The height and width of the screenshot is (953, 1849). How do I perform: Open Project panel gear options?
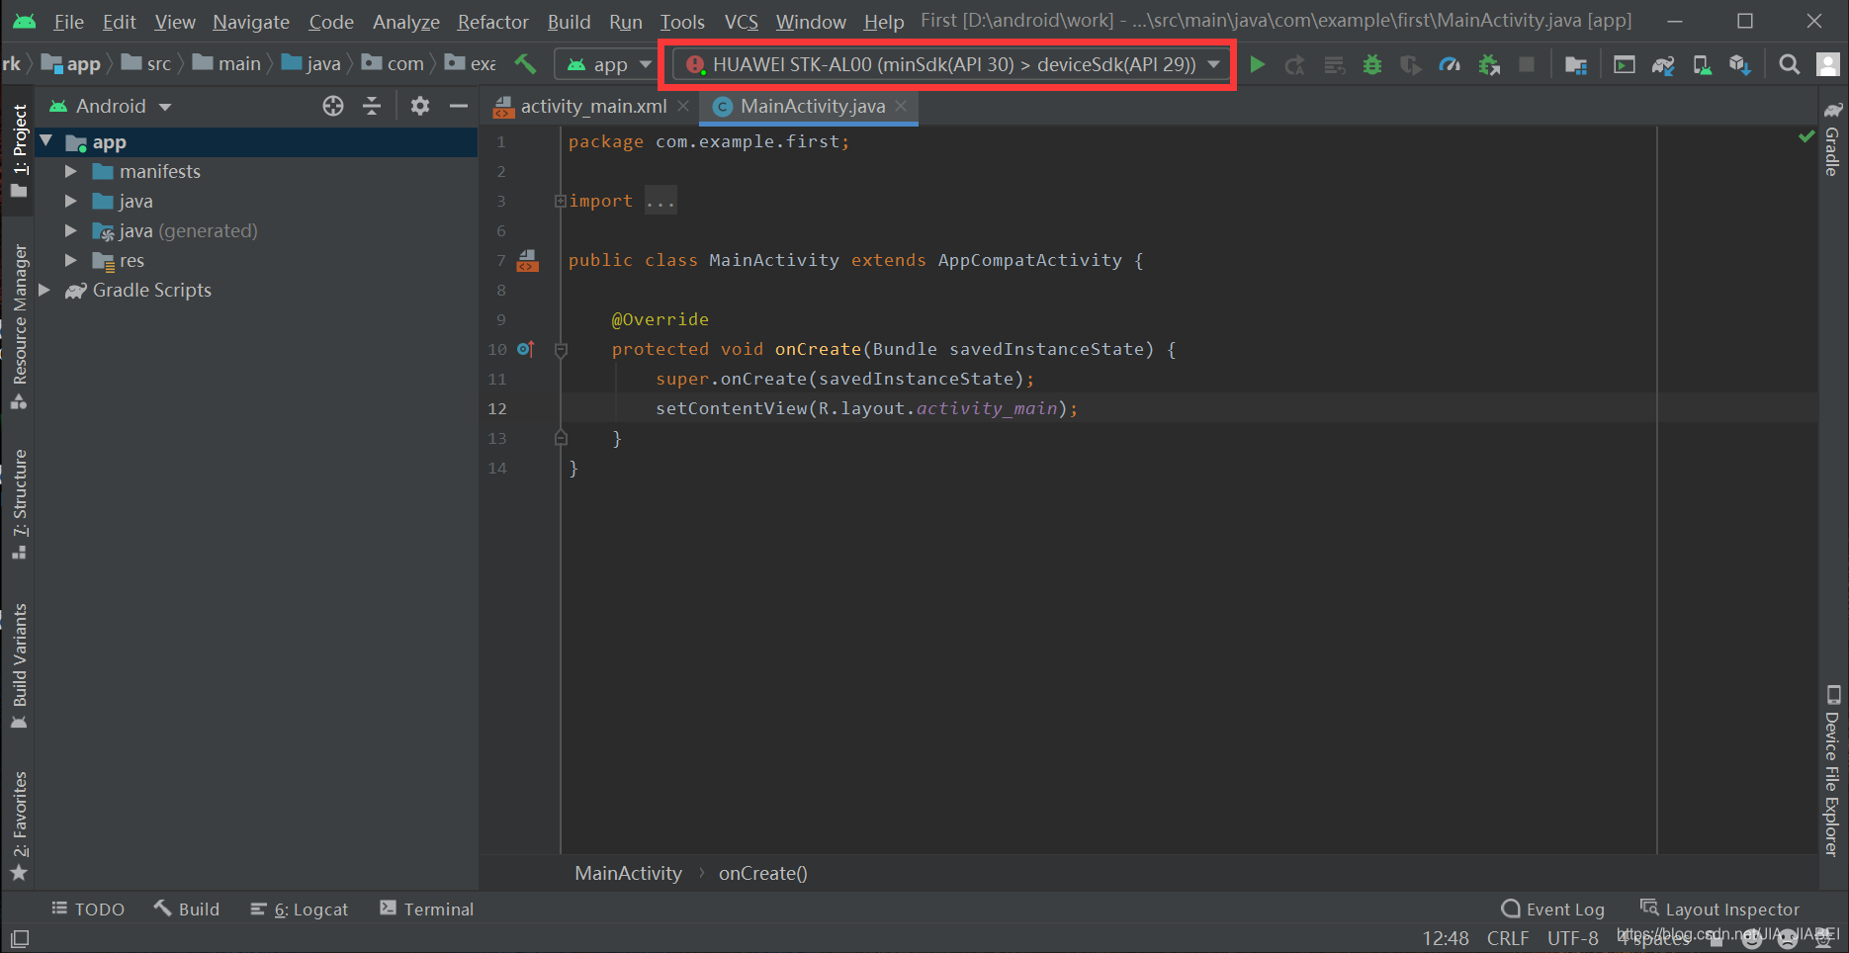point(420,106)
